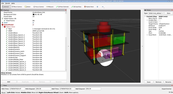Toggle the Grid display checkbox
Viewport: 173px width, 94px height.
(33, 23)
